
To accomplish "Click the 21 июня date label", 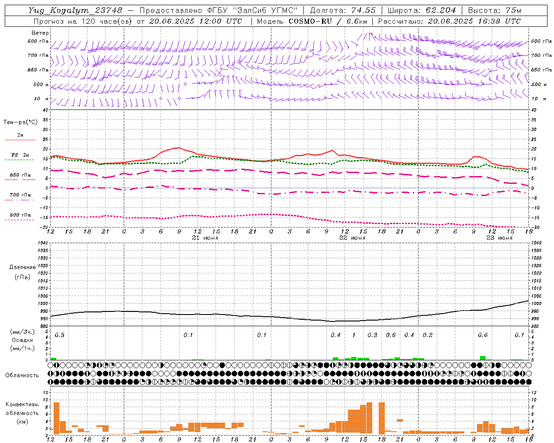I will 205,238.
